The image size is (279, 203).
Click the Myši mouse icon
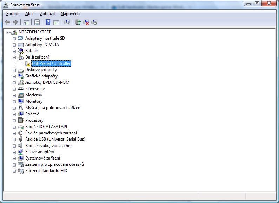[21, 108]
